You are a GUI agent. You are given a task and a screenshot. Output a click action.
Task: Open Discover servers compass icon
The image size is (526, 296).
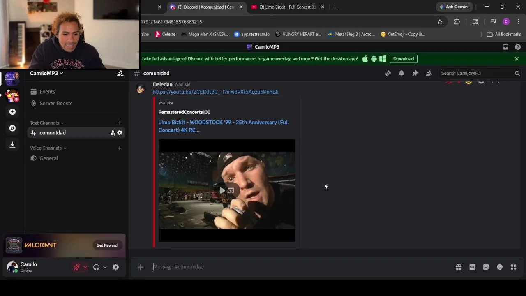click(x=12, y=128)
